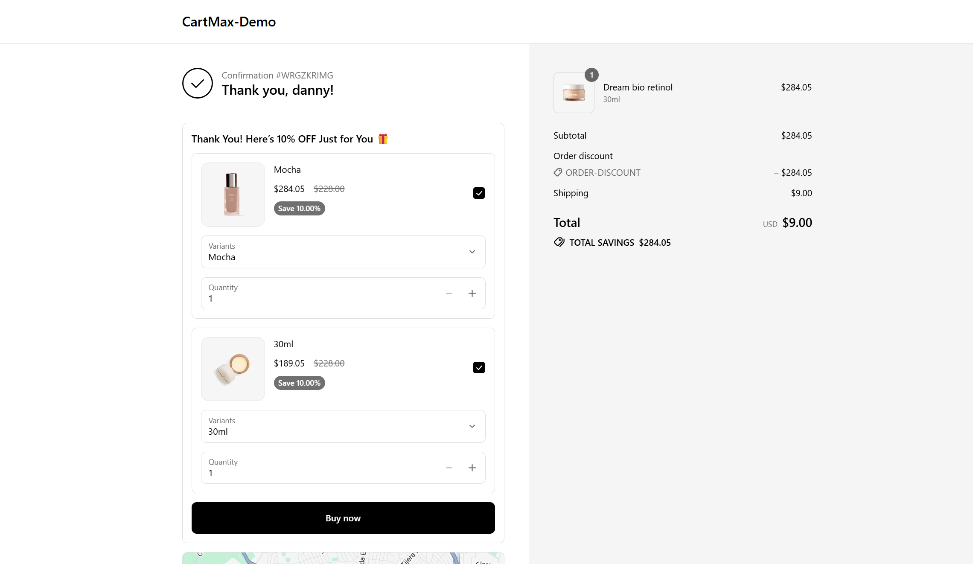Click the 30ml cream jar thumbnail
The width and height of the screenshot is (973, 564).
pyautogui.click(x=233, y=369)
